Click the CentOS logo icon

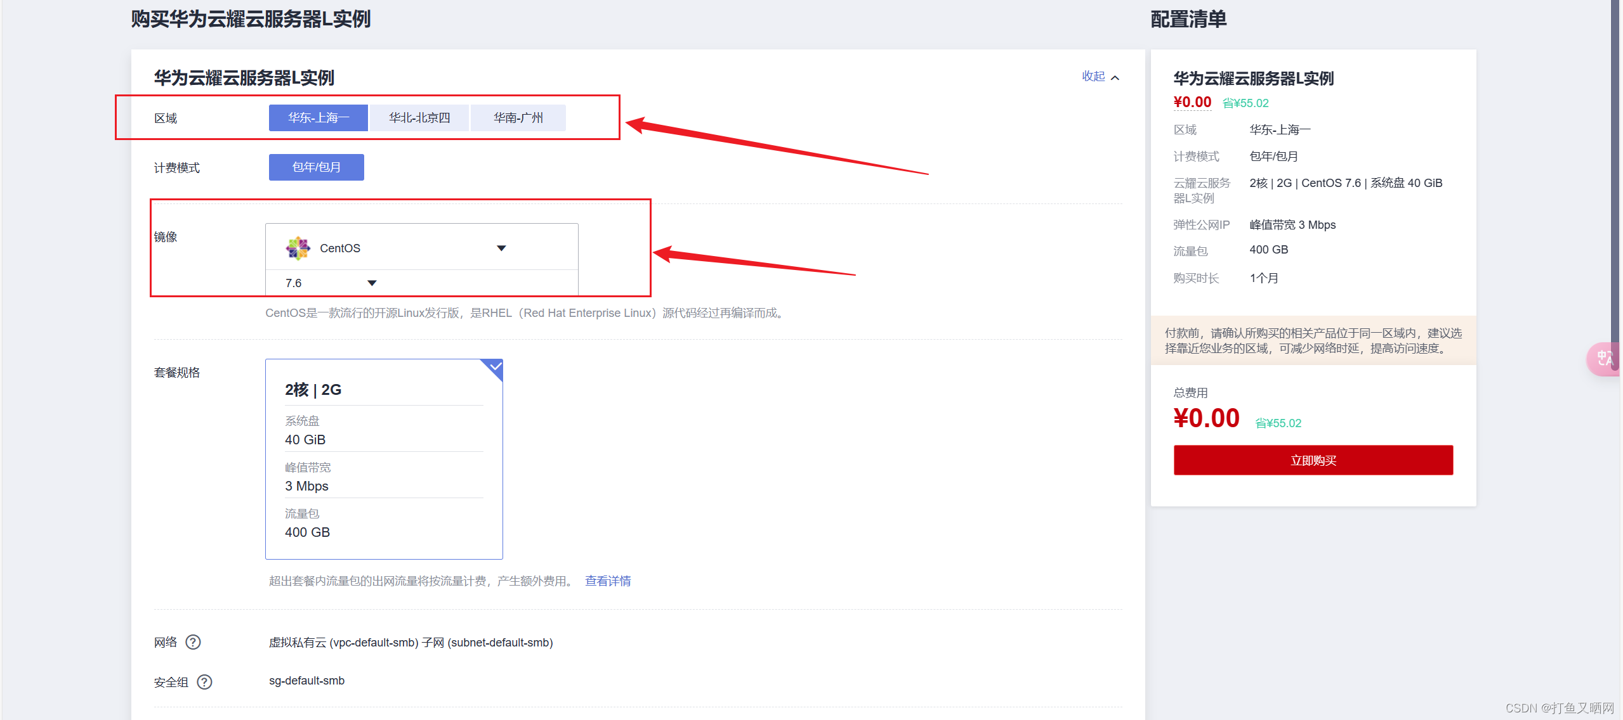point(298,248)
